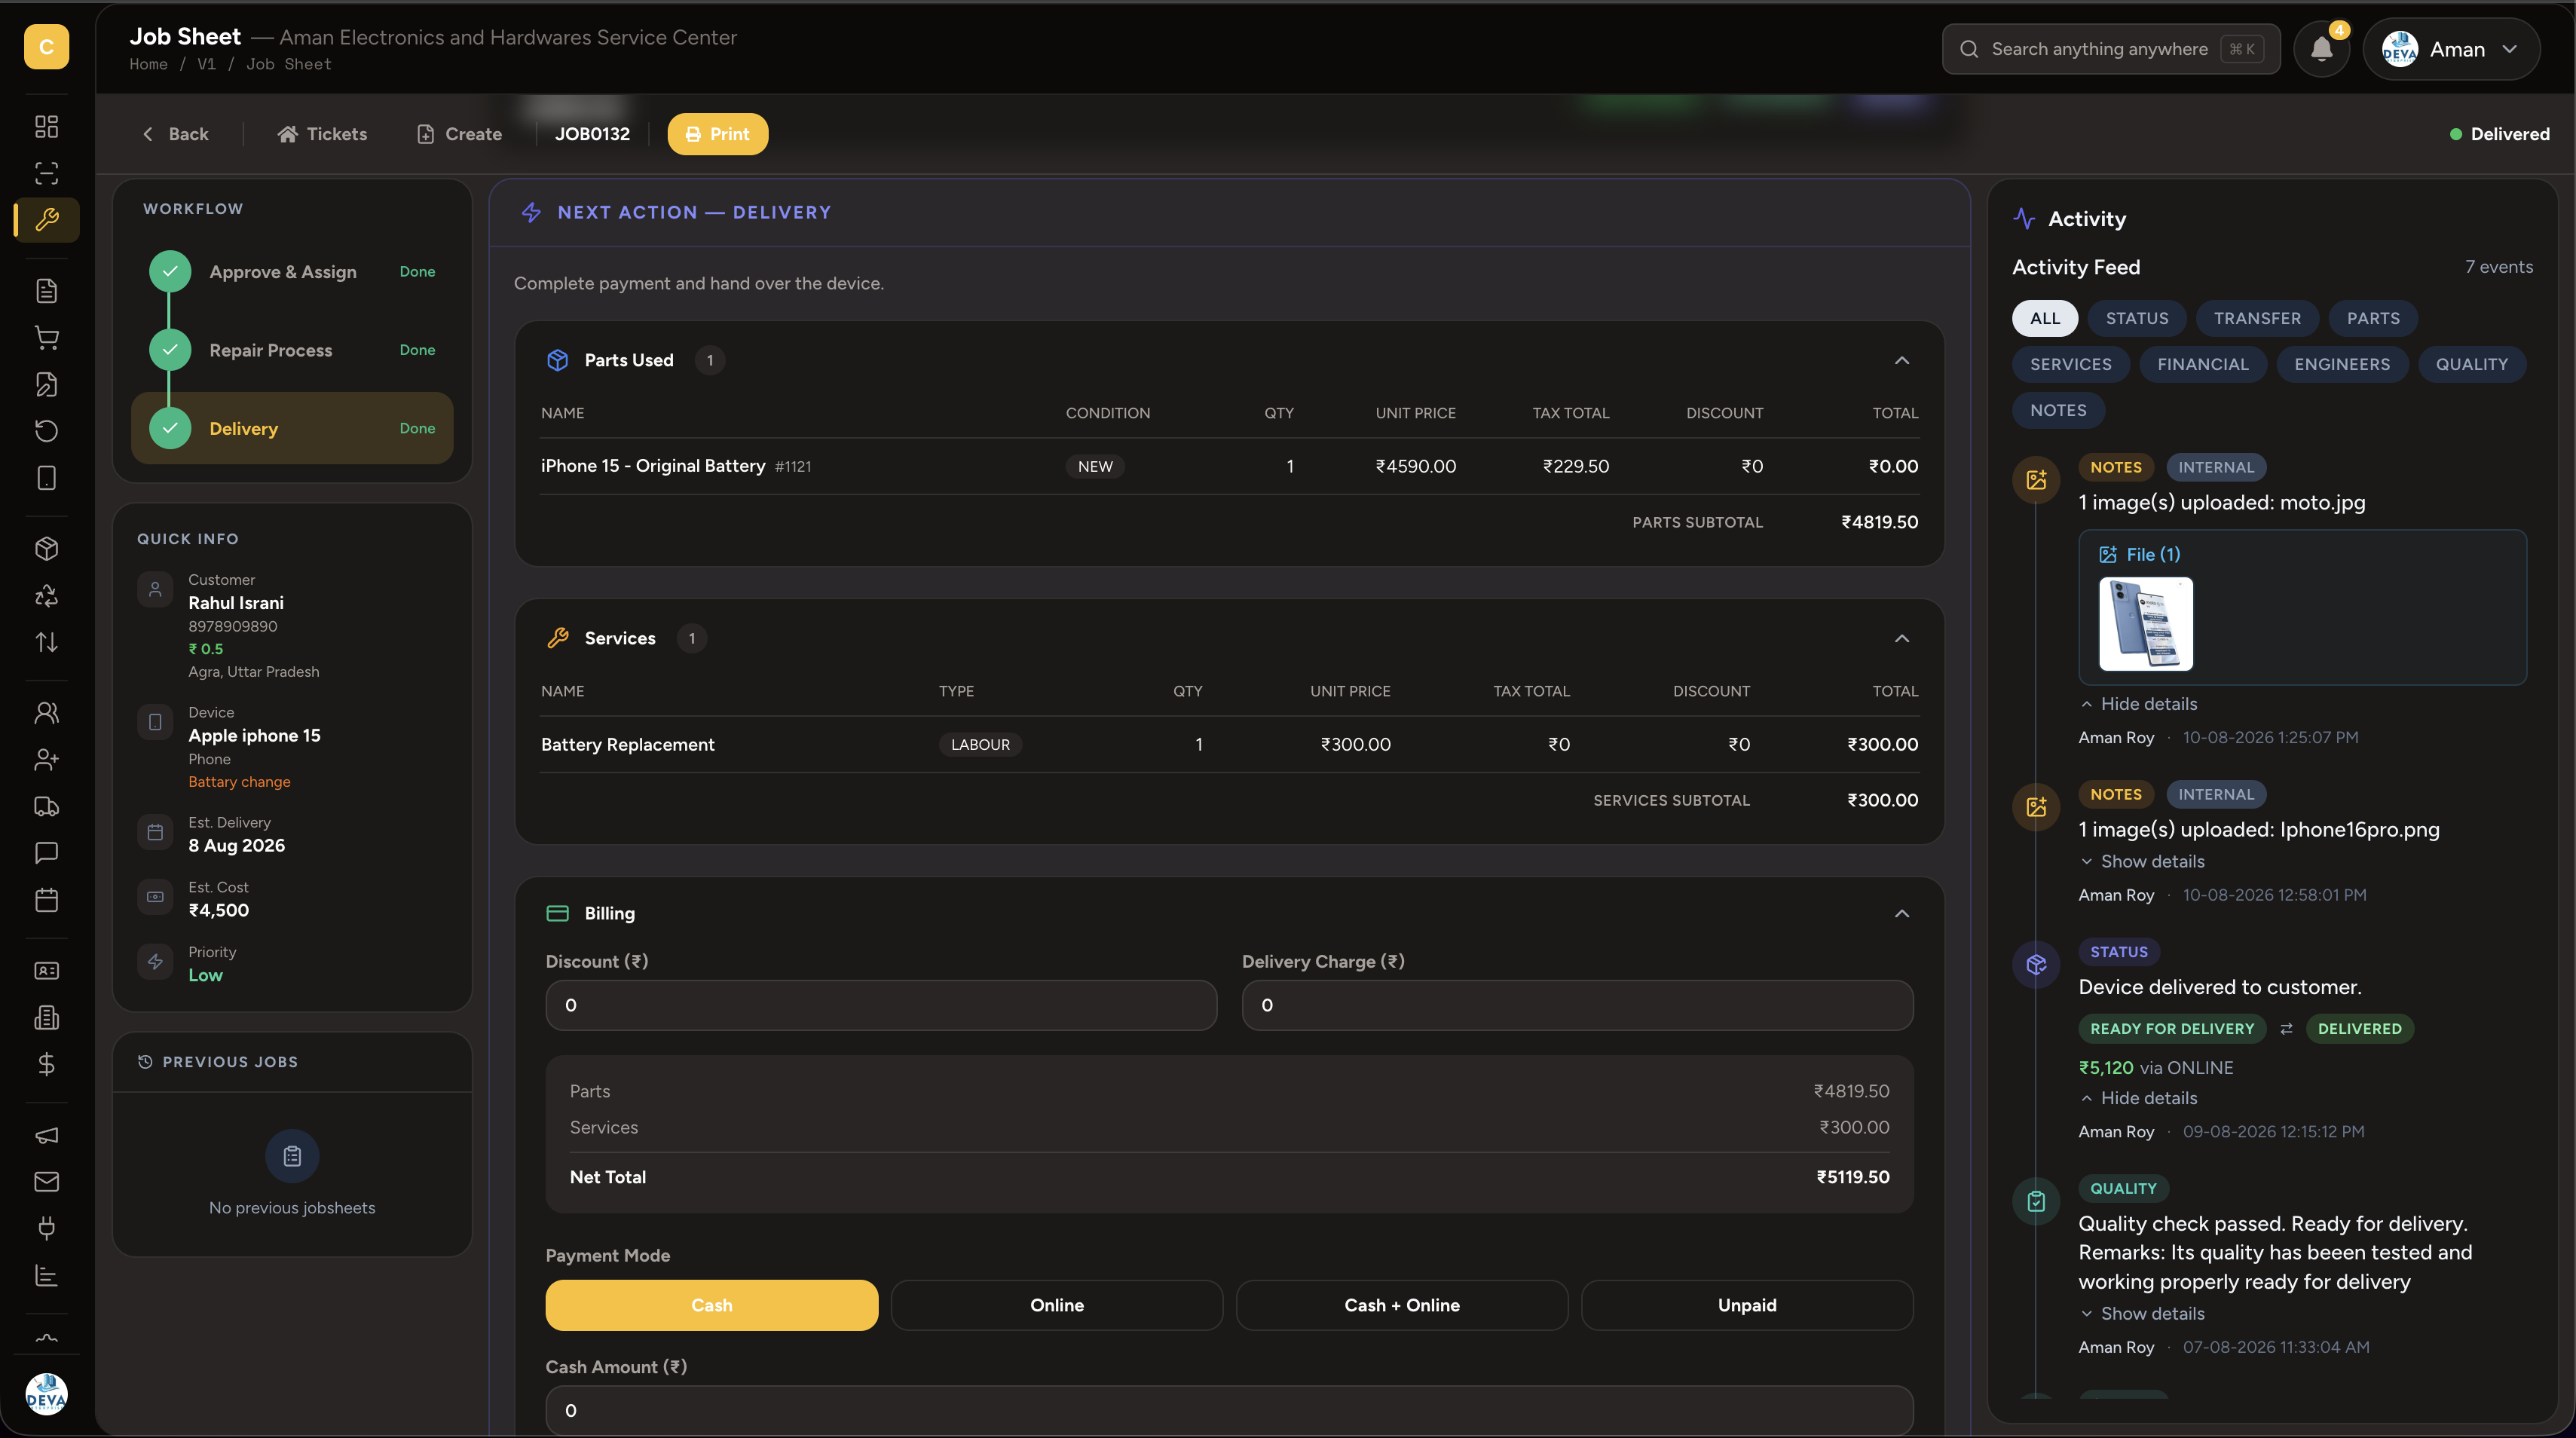The image size is (2576, 1438).
Task: Open the plug integrations icon in sidebar
Action: point(46,1228)
